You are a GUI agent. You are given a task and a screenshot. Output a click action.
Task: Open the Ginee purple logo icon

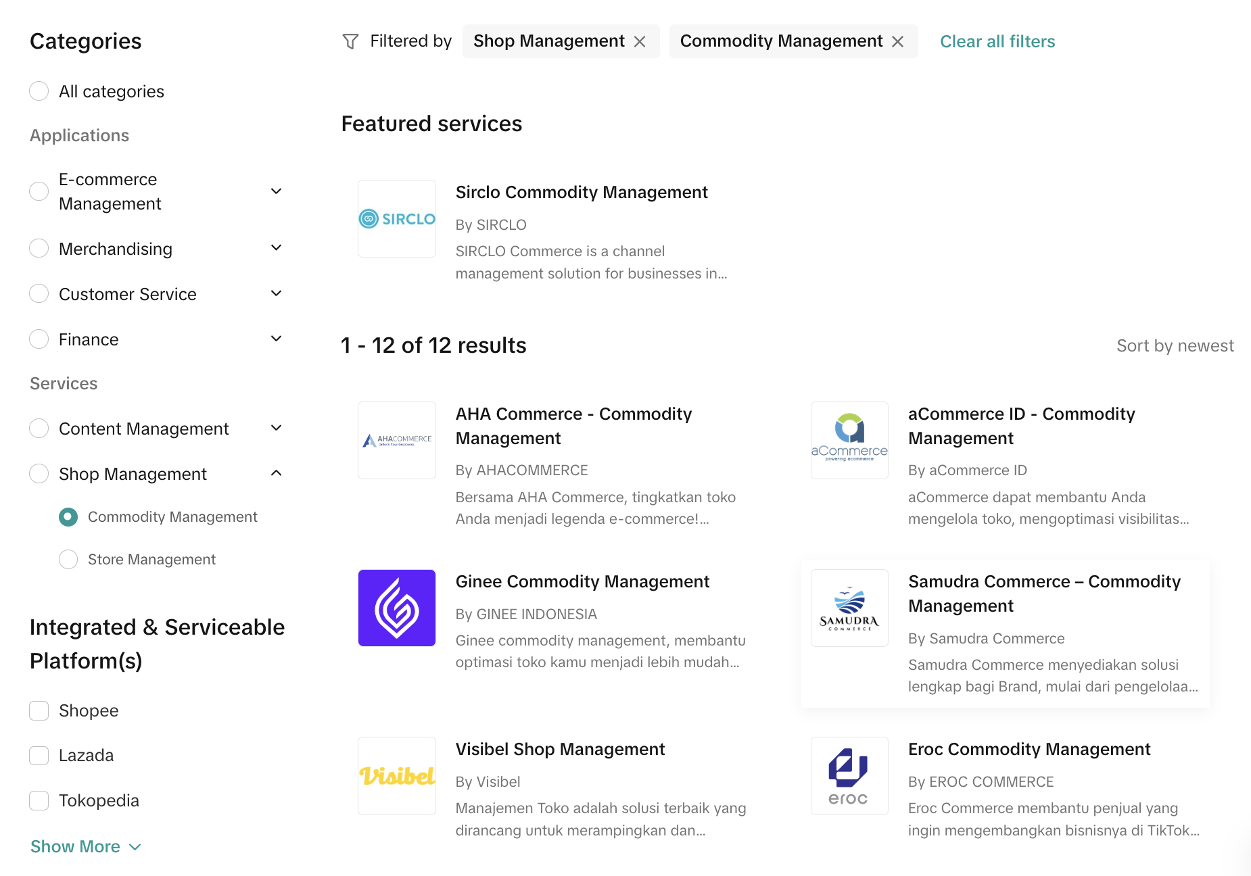pos(397,608)
